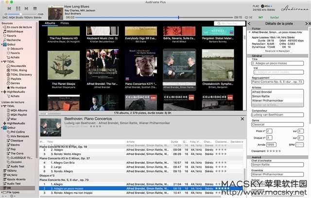Edit the Compositeur field Ludwig van Beethoven
The image size is (311, 198).
pos(277,115)
